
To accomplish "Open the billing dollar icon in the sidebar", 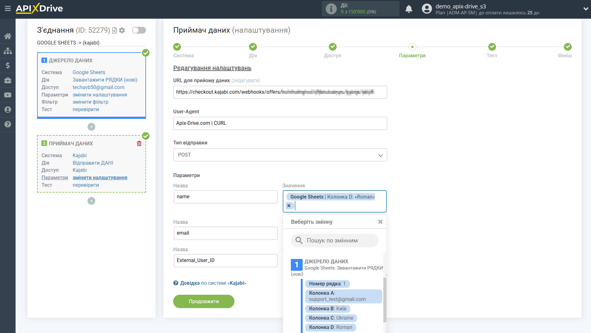I will 7,65.
